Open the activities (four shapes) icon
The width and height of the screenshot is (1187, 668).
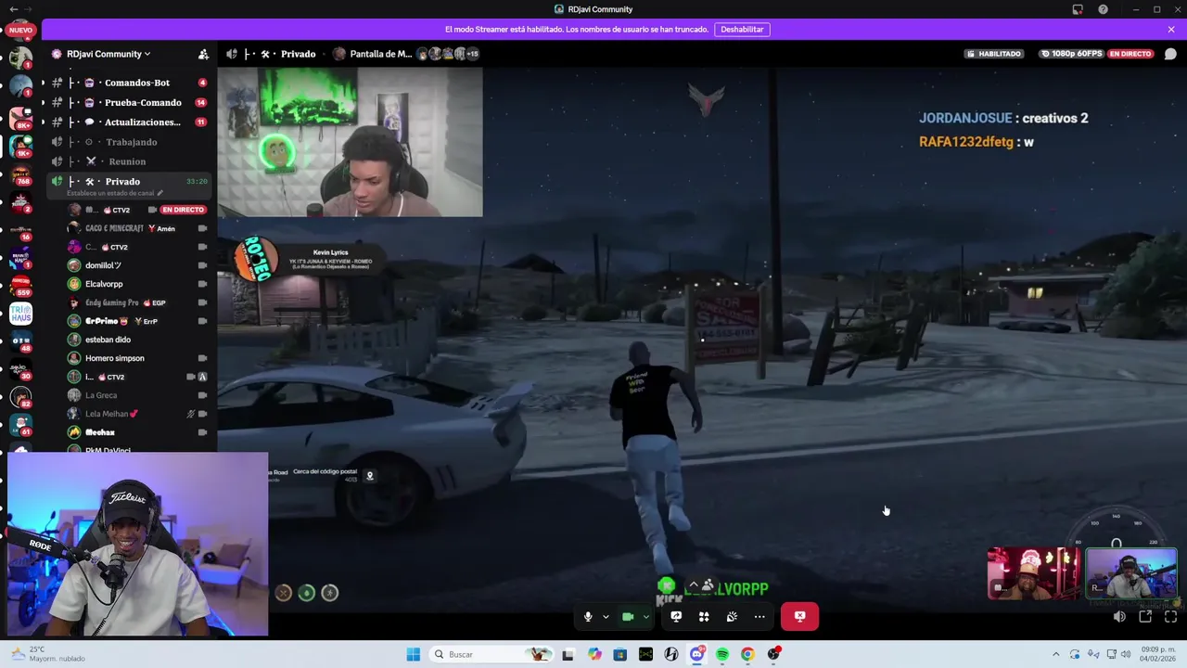pyautogui.click(x=704, y=617)
